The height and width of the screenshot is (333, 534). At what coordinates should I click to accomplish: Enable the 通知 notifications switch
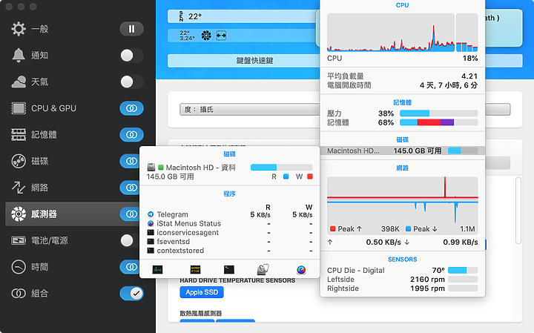131,55
